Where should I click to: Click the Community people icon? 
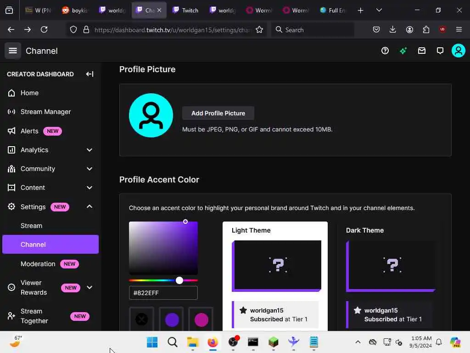coord(11,169)
